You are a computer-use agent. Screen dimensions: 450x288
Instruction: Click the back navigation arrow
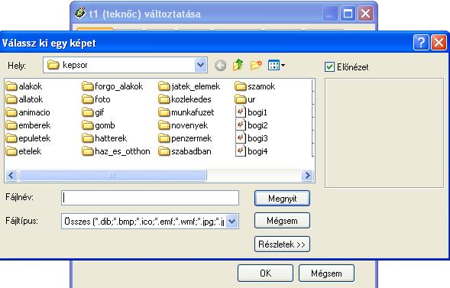point(220,66)
